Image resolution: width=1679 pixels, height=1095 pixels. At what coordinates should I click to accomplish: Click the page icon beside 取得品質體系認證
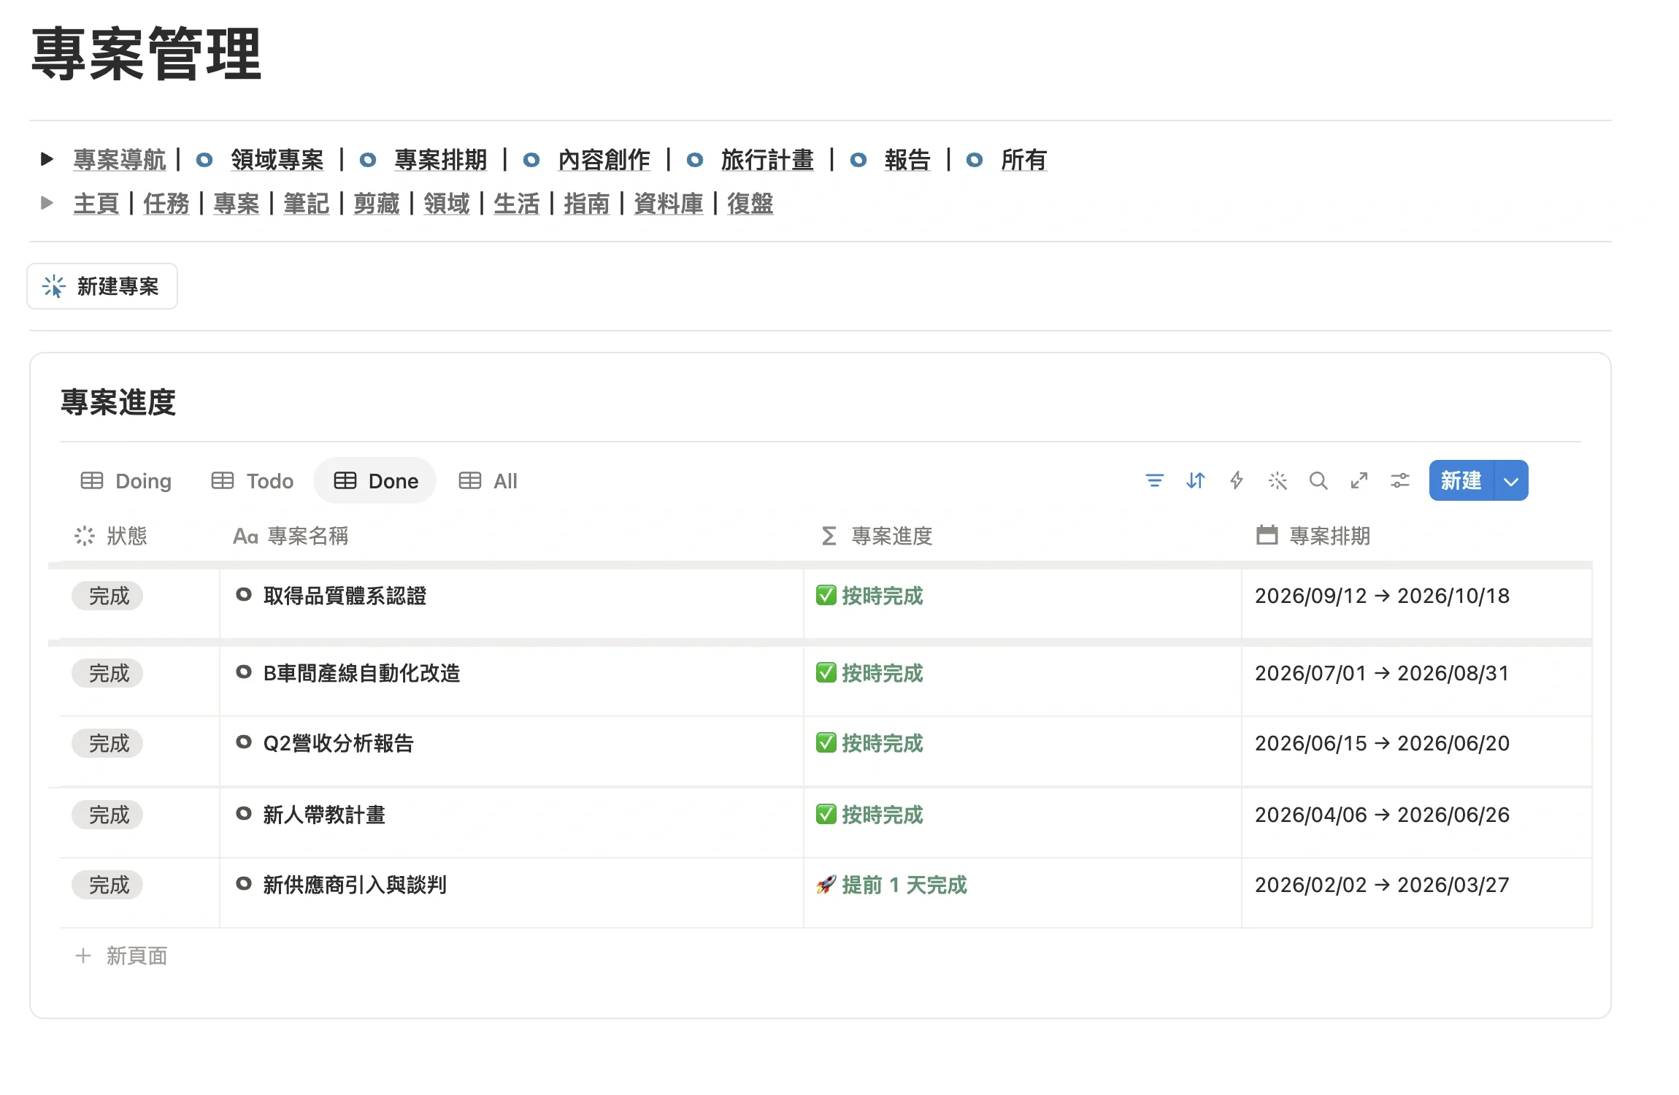tap(244, 595)
